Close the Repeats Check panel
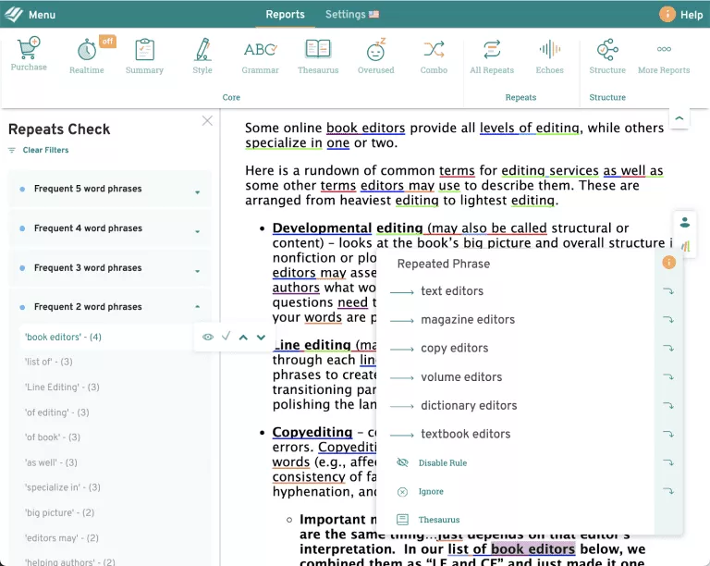The width and height of the screenshot is (710, 566). point(207,120)
